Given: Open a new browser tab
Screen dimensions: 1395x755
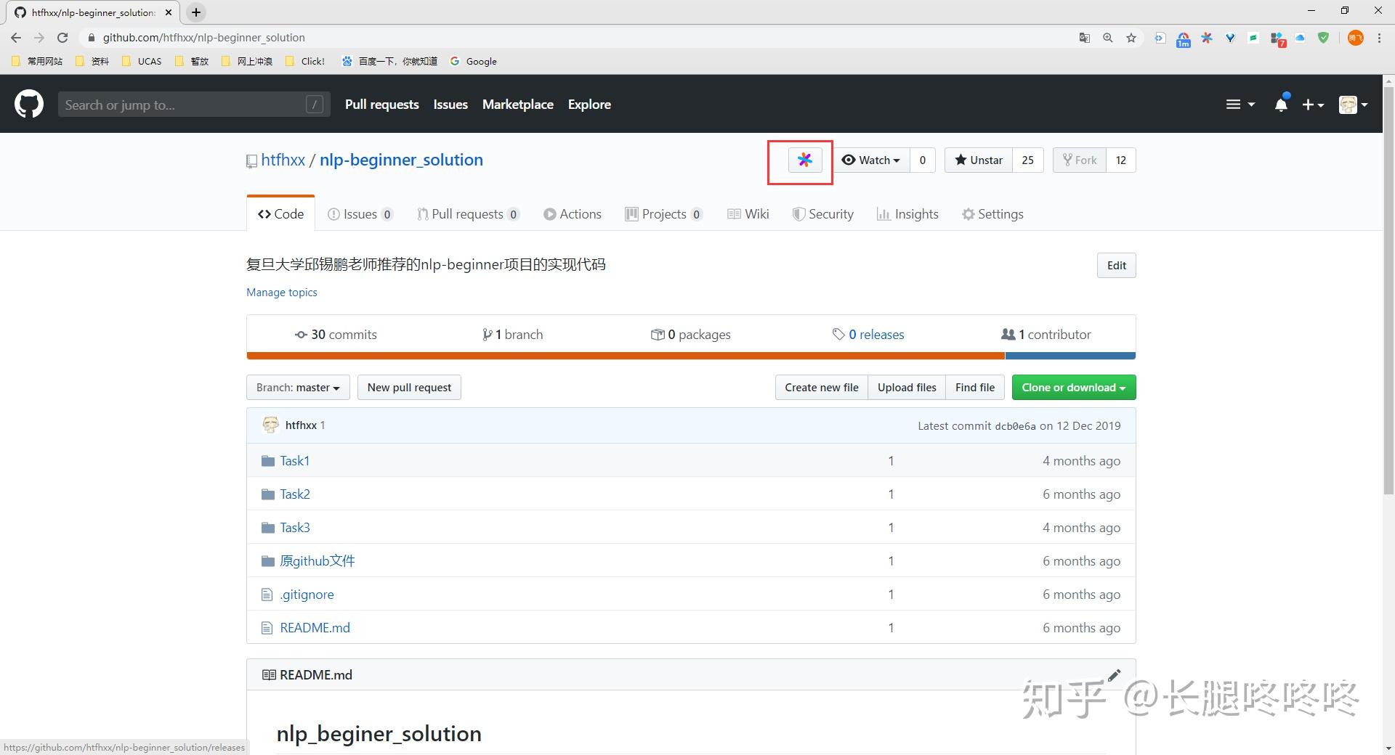Looking at the screenshot, I should tap(196, 12).
